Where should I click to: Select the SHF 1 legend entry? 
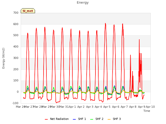[79, 119]
